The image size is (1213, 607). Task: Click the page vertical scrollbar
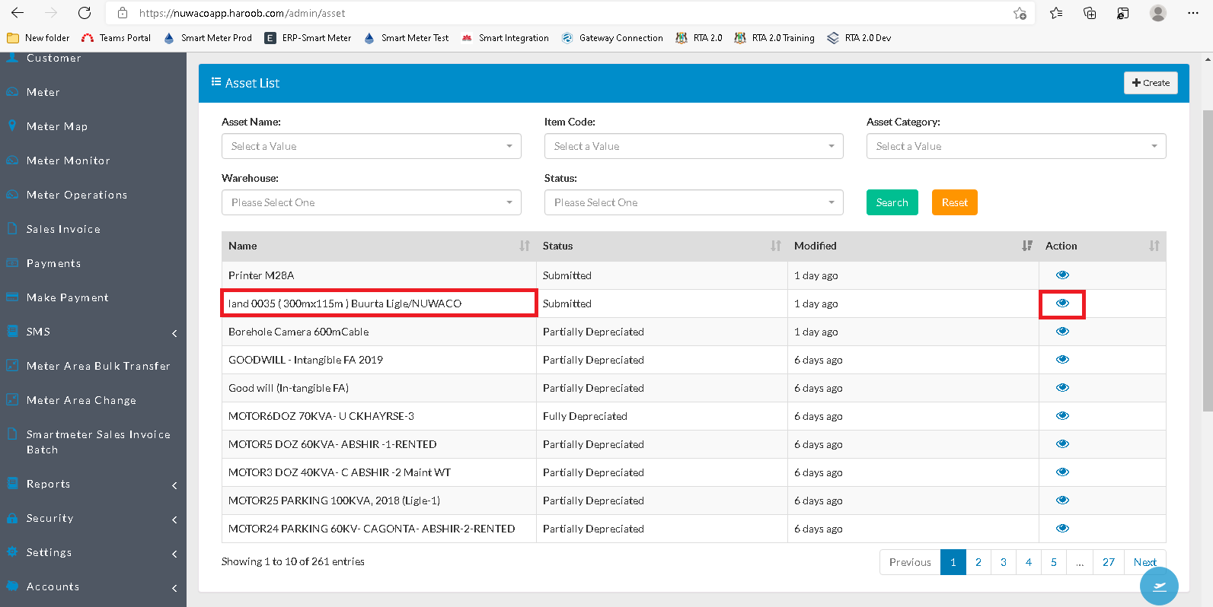1208,261
